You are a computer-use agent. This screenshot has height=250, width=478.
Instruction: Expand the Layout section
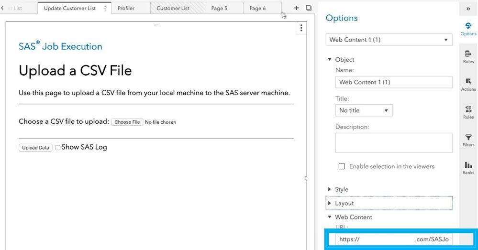(344, 203)
